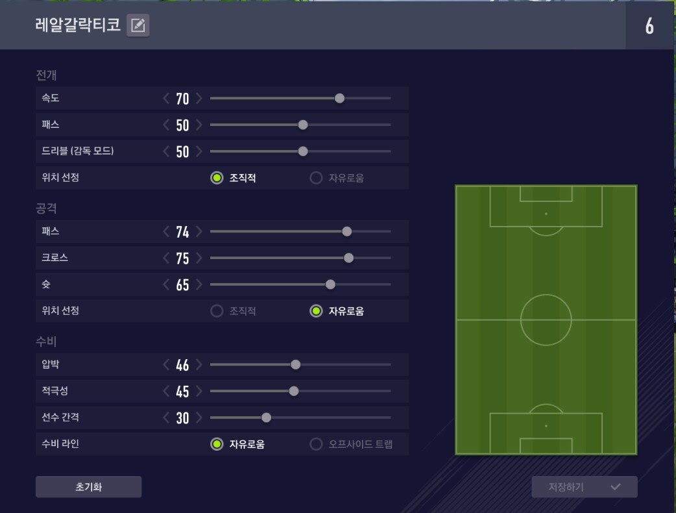Decrease 전개 속도 with left arrow

point(166,99)
